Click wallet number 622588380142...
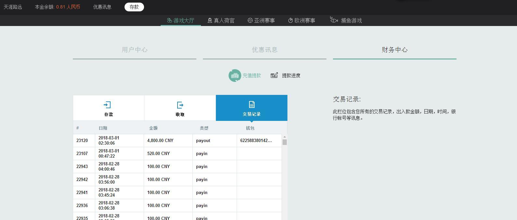Image resolution: width=517 pixels, height=220 pixels. coord(256,140)
